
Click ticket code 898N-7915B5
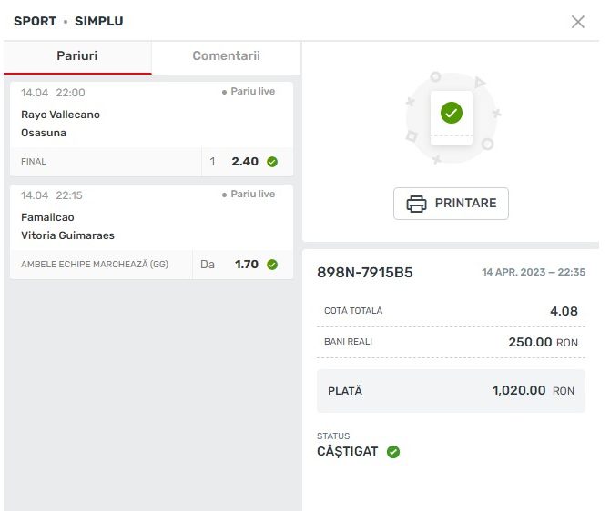click(x=364, y=273)
